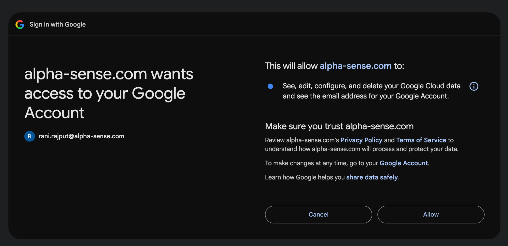Open the permission details info icon
Screen dimensions: 508x246
tap(474, 86)
